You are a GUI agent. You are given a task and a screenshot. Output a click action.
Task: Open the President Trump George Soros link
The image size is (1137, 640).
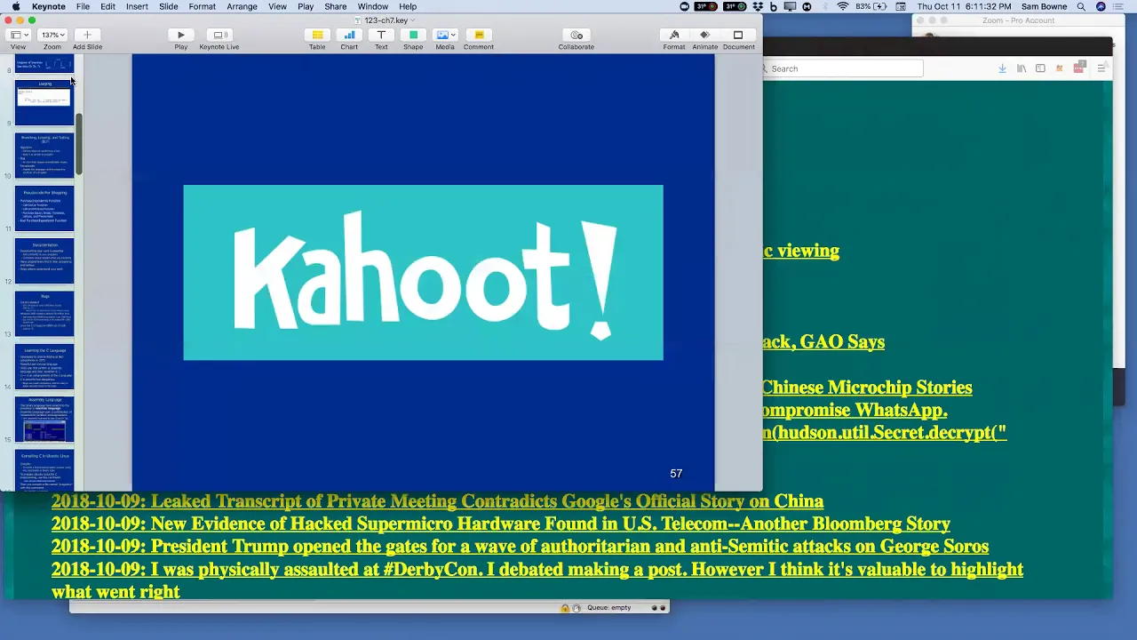(x=520, y=547)
